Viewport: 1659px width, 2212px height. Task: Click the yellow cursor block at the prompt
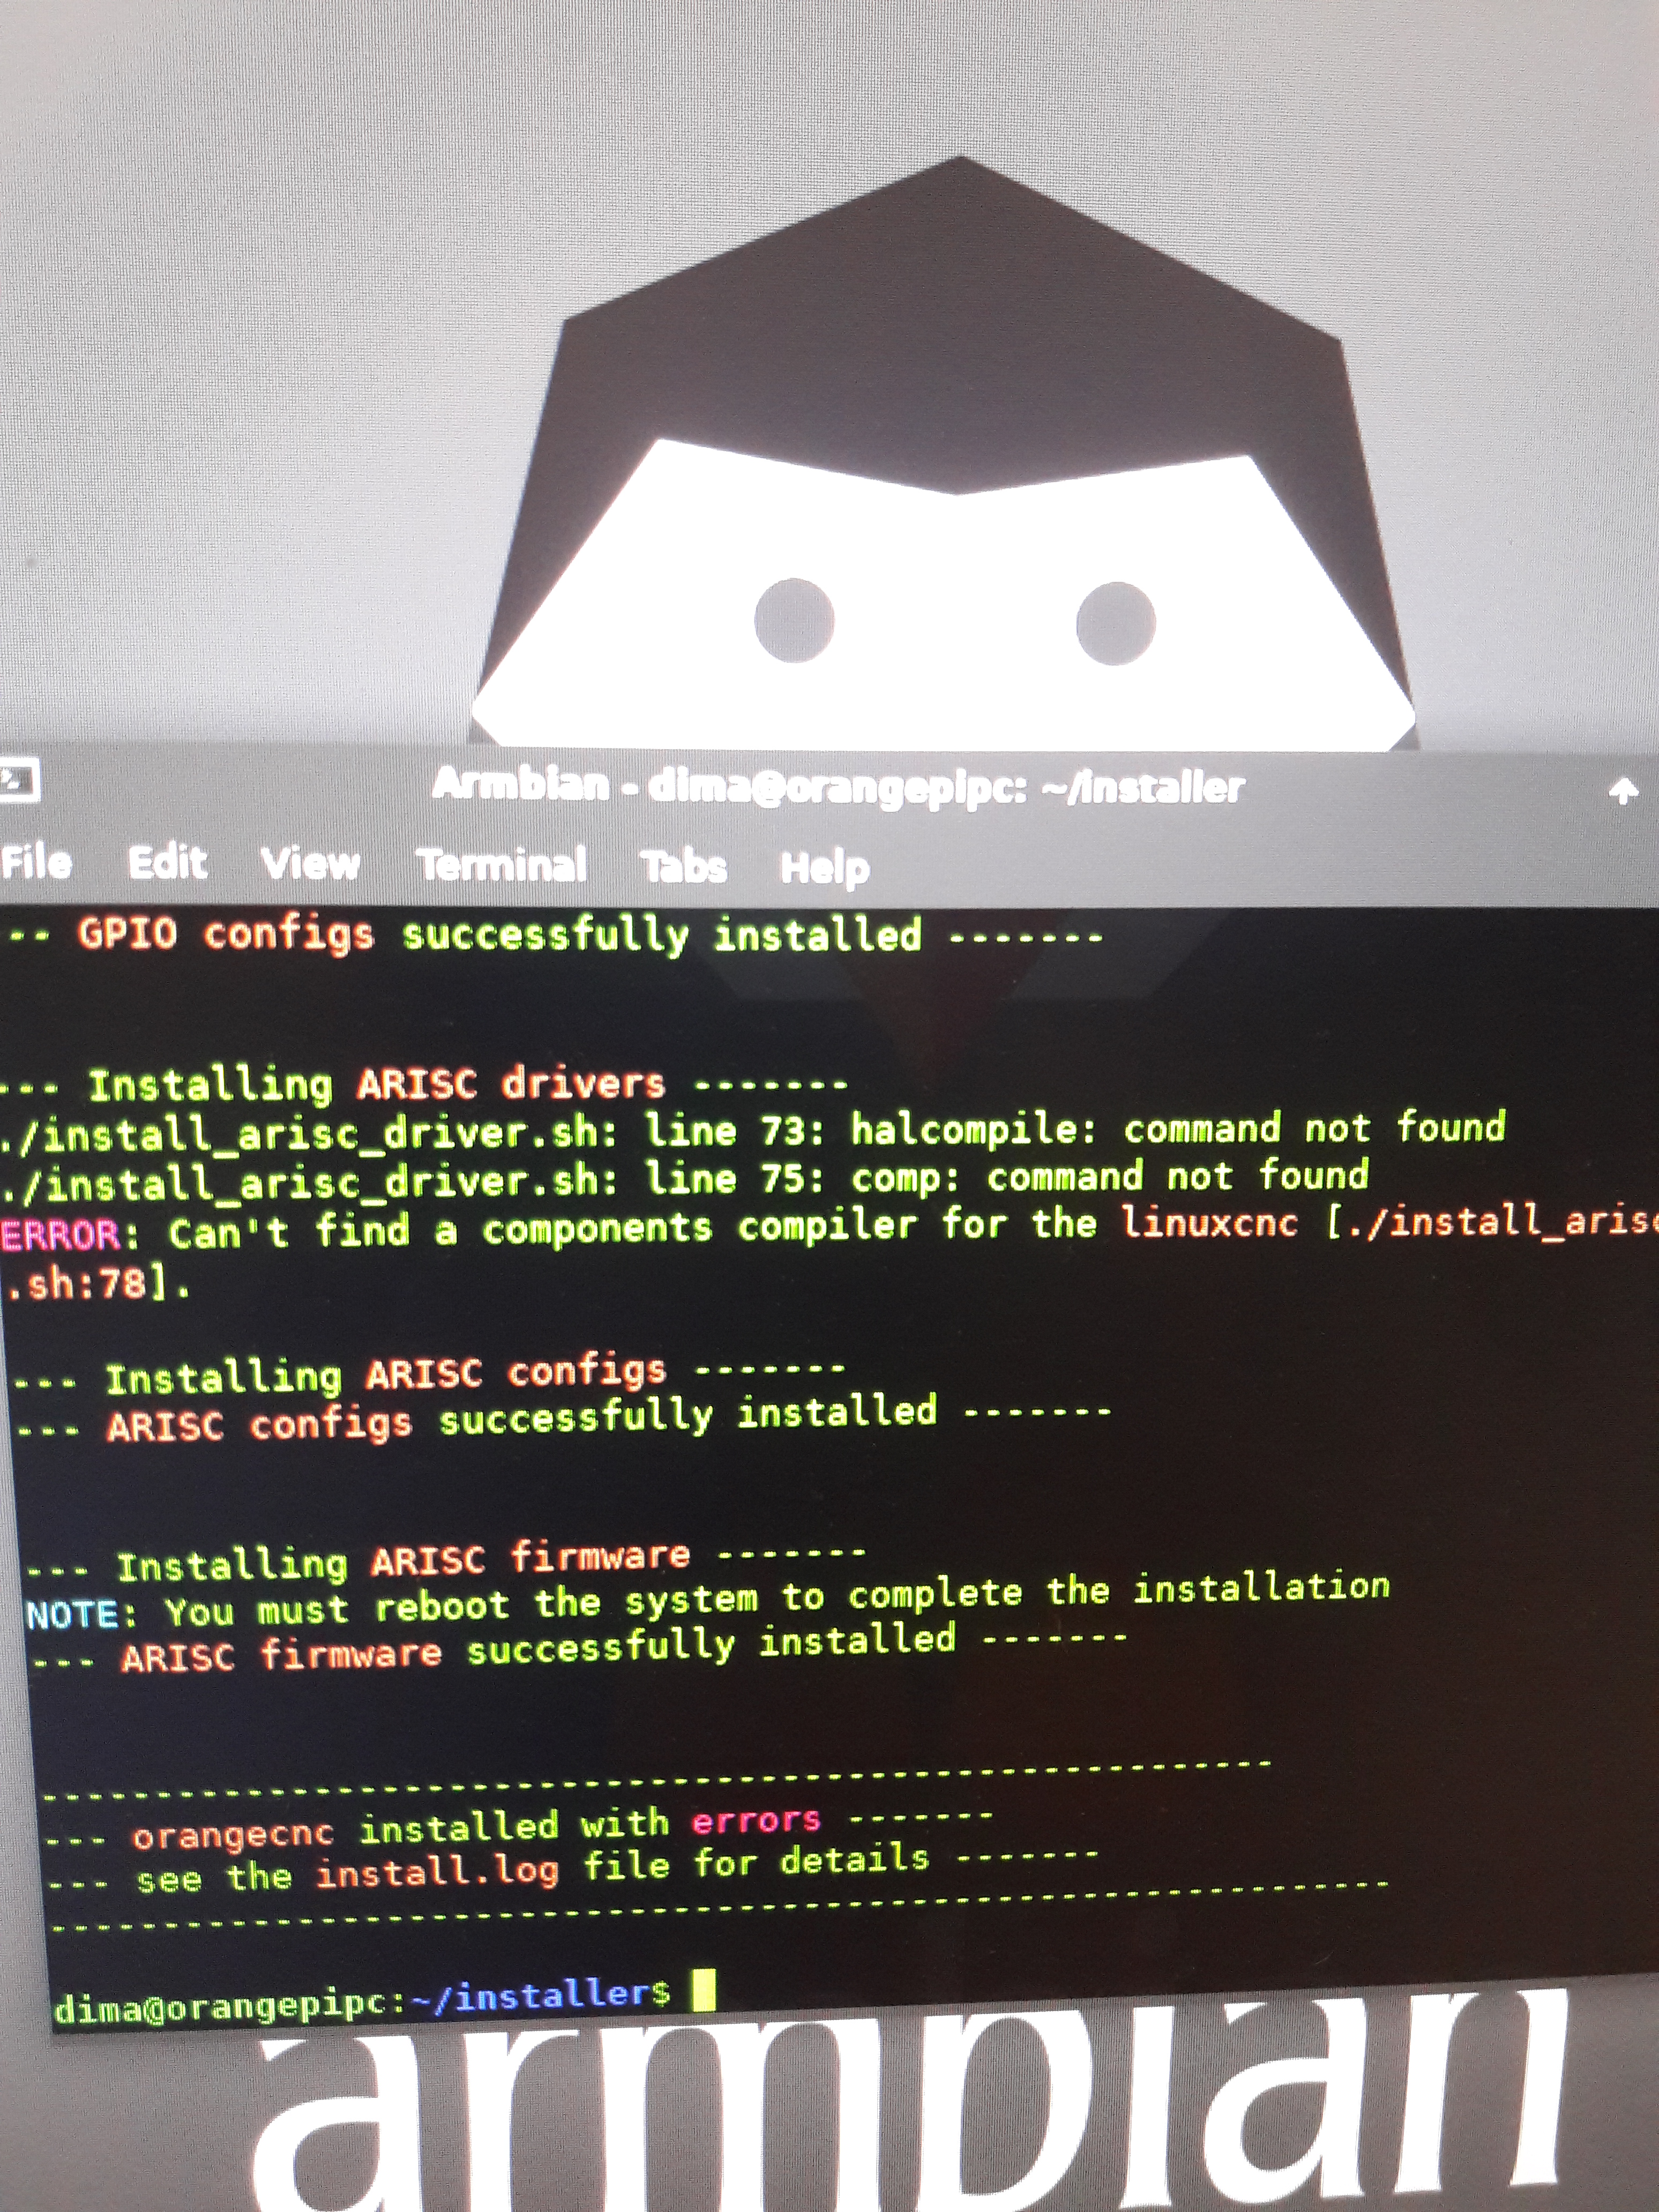tap(704, 1990)
